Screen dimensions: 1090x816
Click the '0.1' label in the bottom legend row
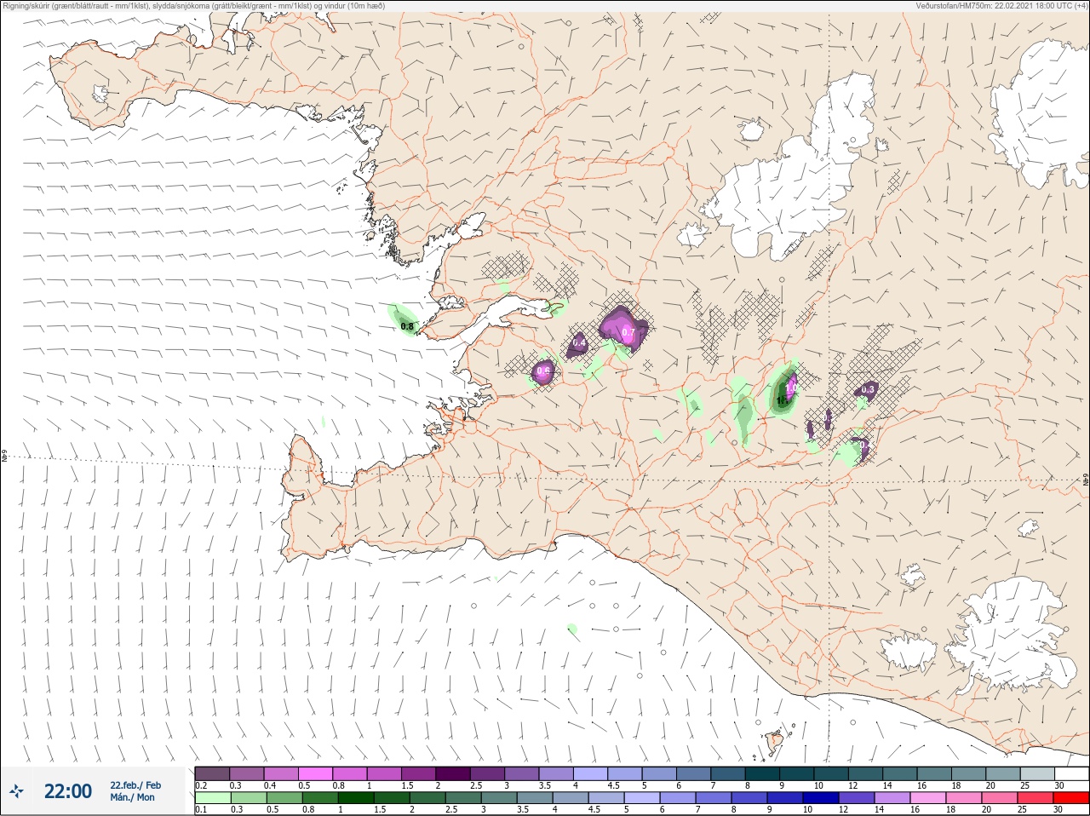coord(201,810)
